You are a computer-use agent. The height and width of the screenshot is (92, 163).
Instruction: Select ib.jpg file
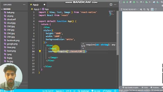tap(9, 58)
